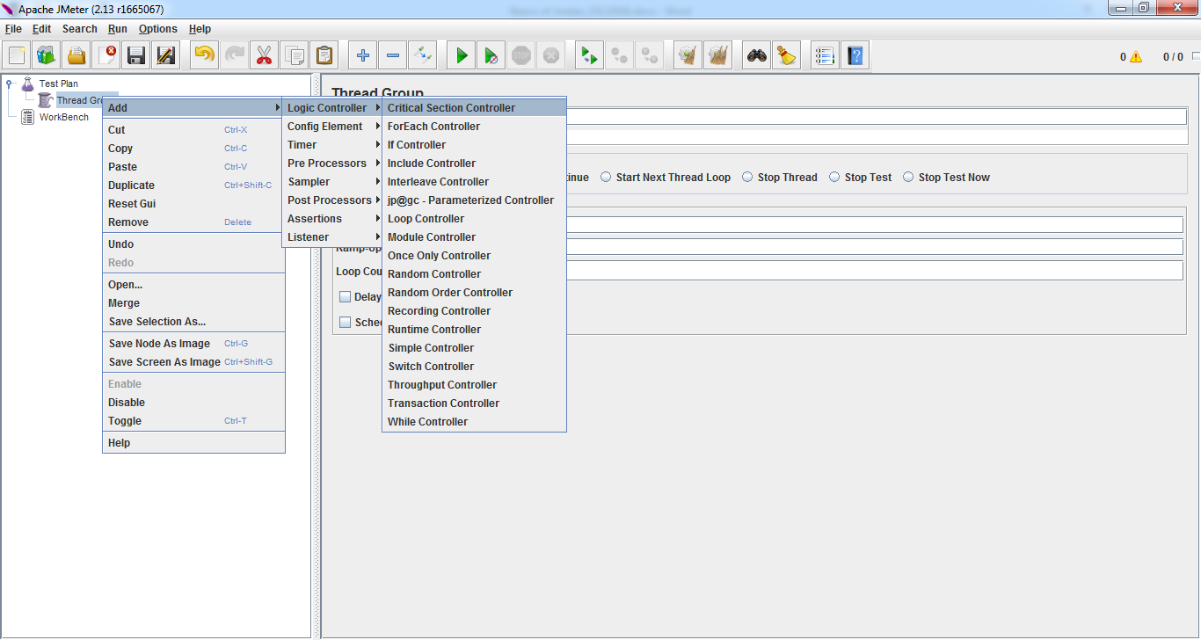Choose If Controller
The image size is (1201, 640).
click(x=475, y=145)
